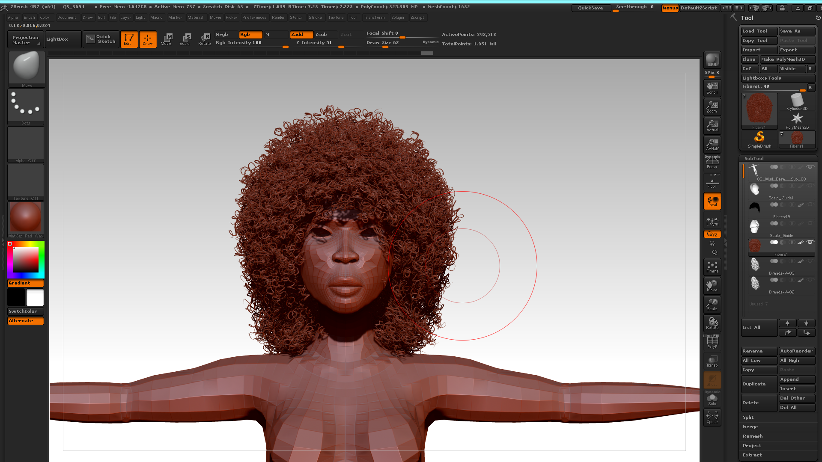822x462 pixels.
Task: Open the Zplugin menu
Action: 397,18
